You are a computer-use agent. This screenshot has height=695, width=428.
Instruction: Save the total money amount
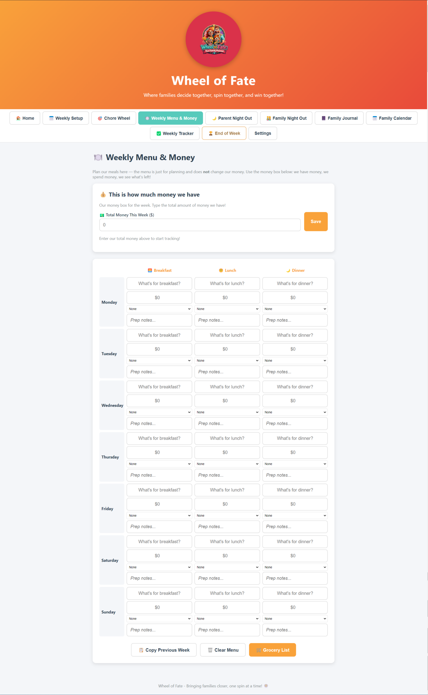316,222
